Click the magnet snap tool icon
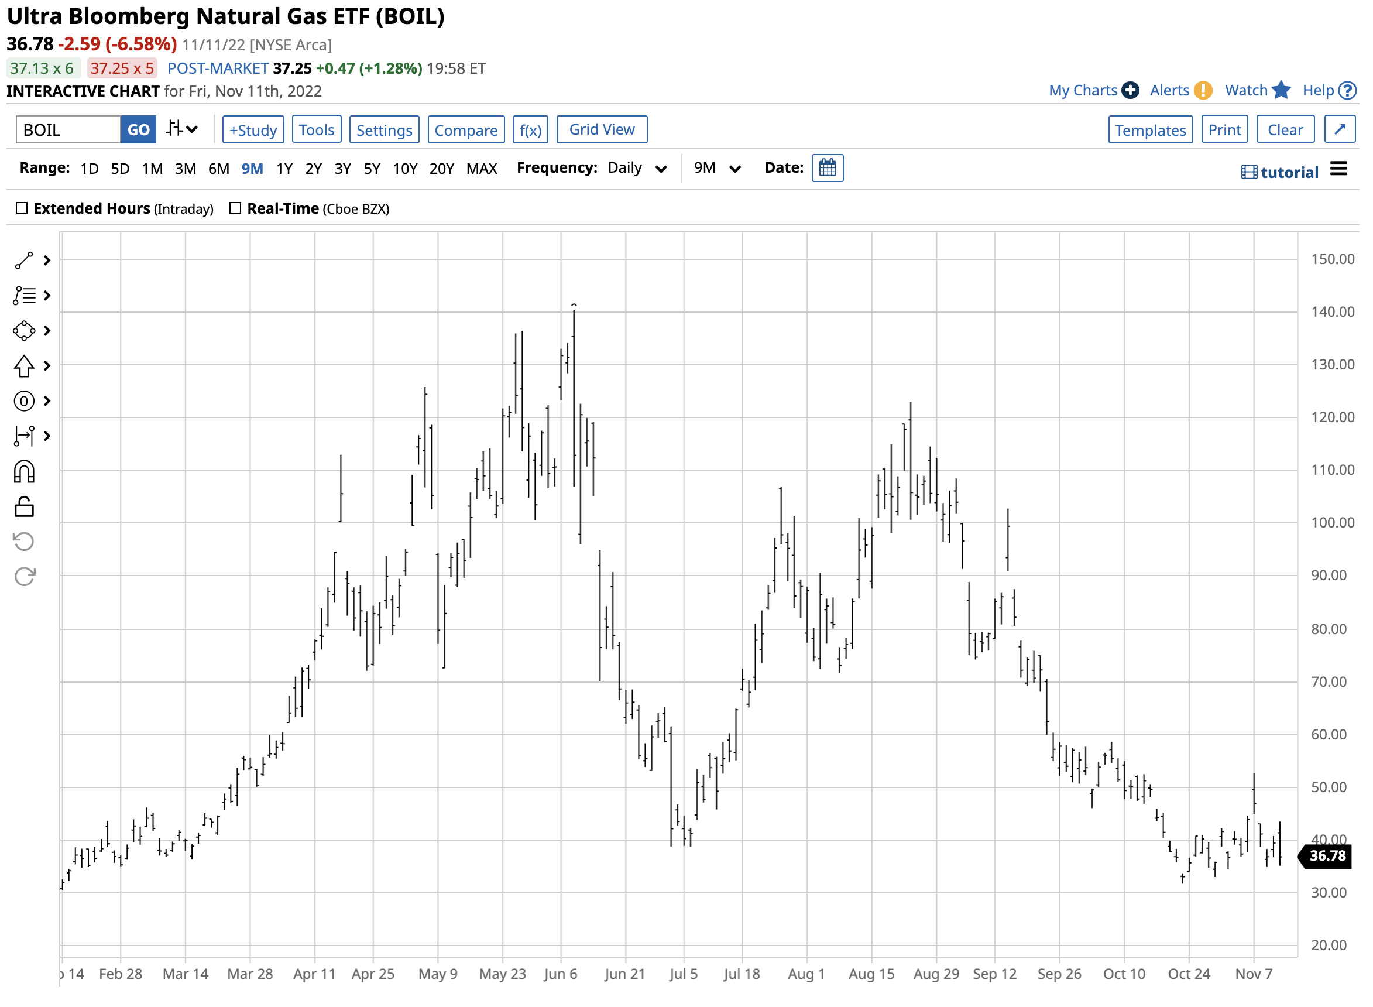The width and height of the screenshot is (1373, 1007). 24,472
